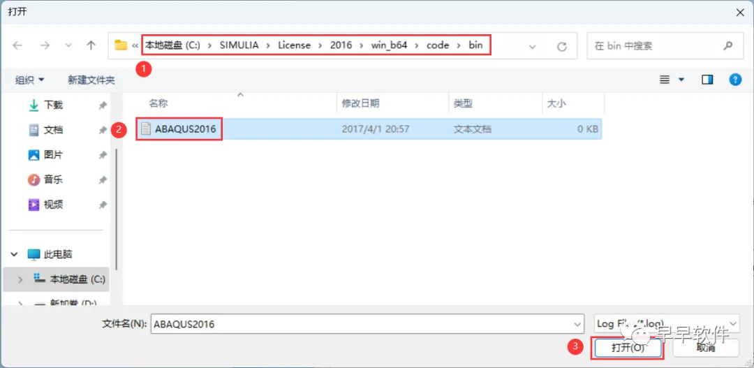Click the 打开(O) button
The height and width of the screenshot is (368, 754).
628,348
